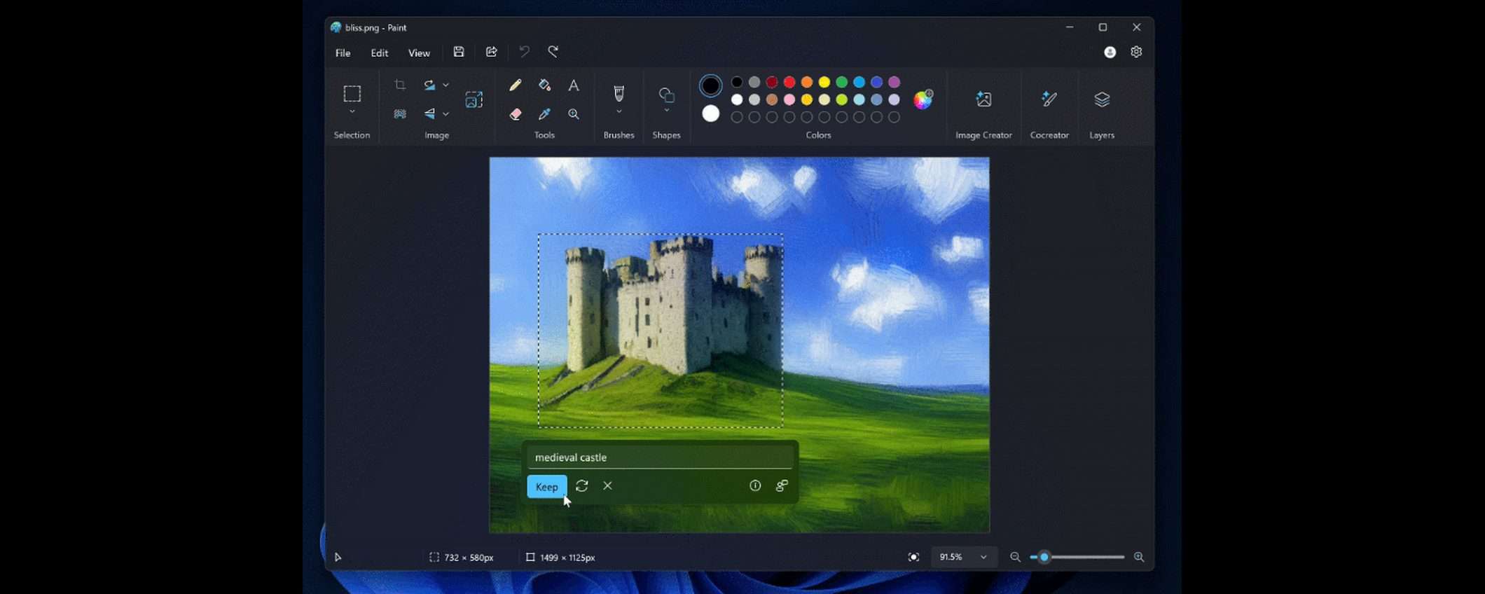Expand the Selection tool dropdown

pos(352,112)
